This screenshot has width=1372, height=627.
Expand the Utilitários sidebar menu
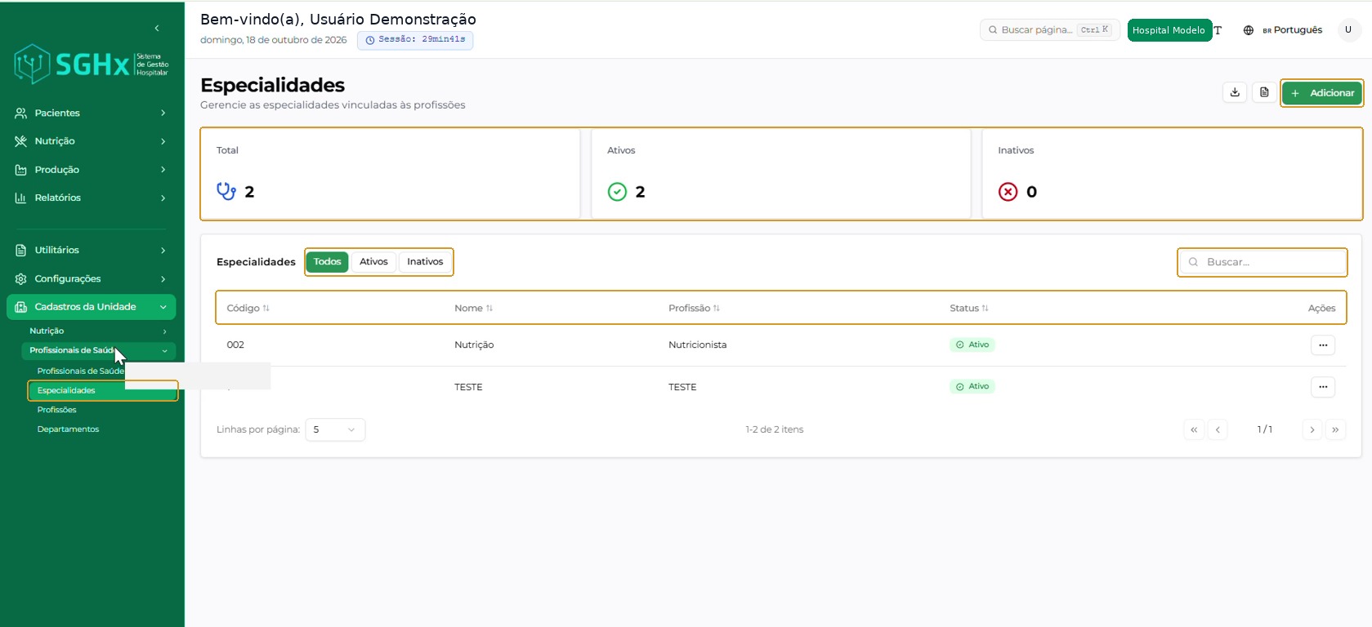tap(91, 251)
